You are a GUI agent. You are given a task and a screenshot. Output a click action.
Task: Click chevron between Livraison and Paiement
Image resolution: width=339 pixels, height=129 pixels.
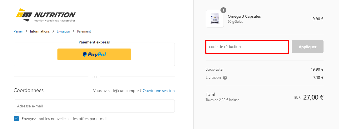click(x=73, y=31)
